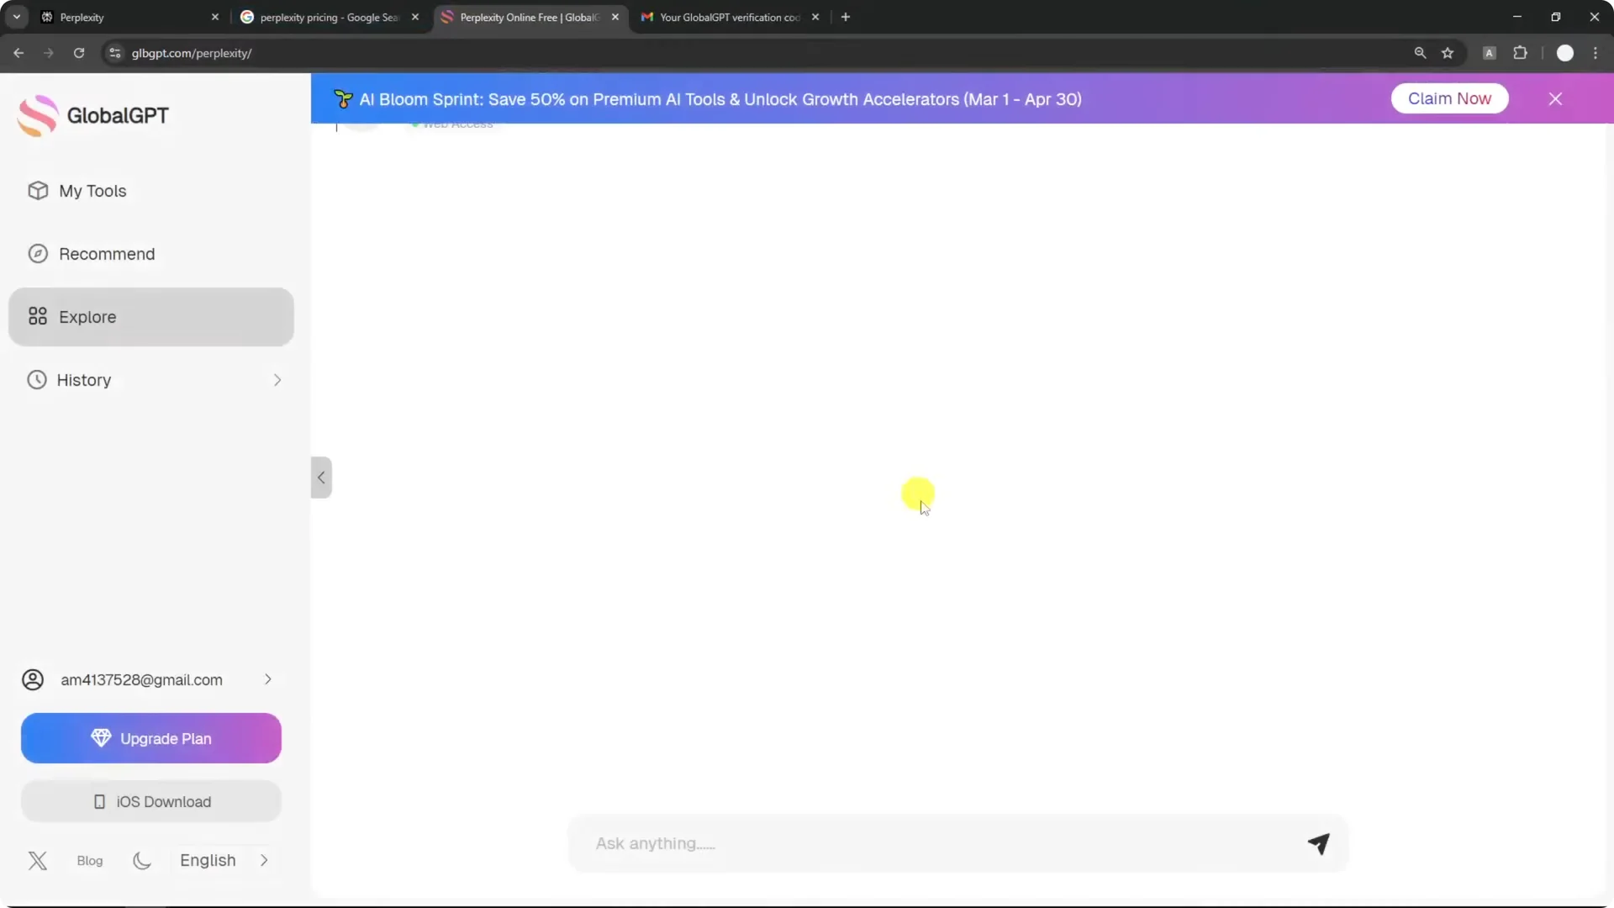Expand the History section chevron
This screenshot has height=908, width=1614.
277,380
